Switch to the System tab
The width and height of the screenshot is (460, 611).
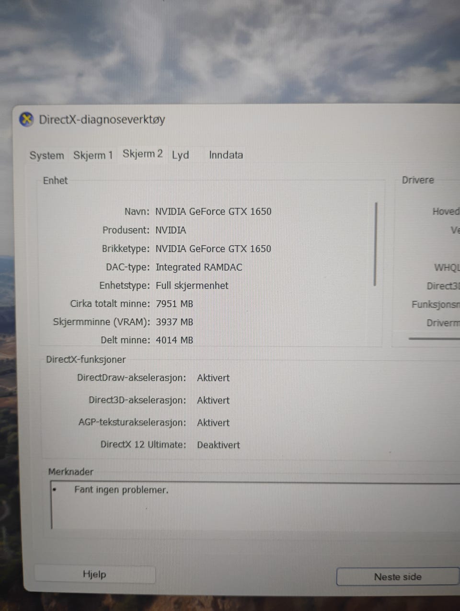point(46,155)
